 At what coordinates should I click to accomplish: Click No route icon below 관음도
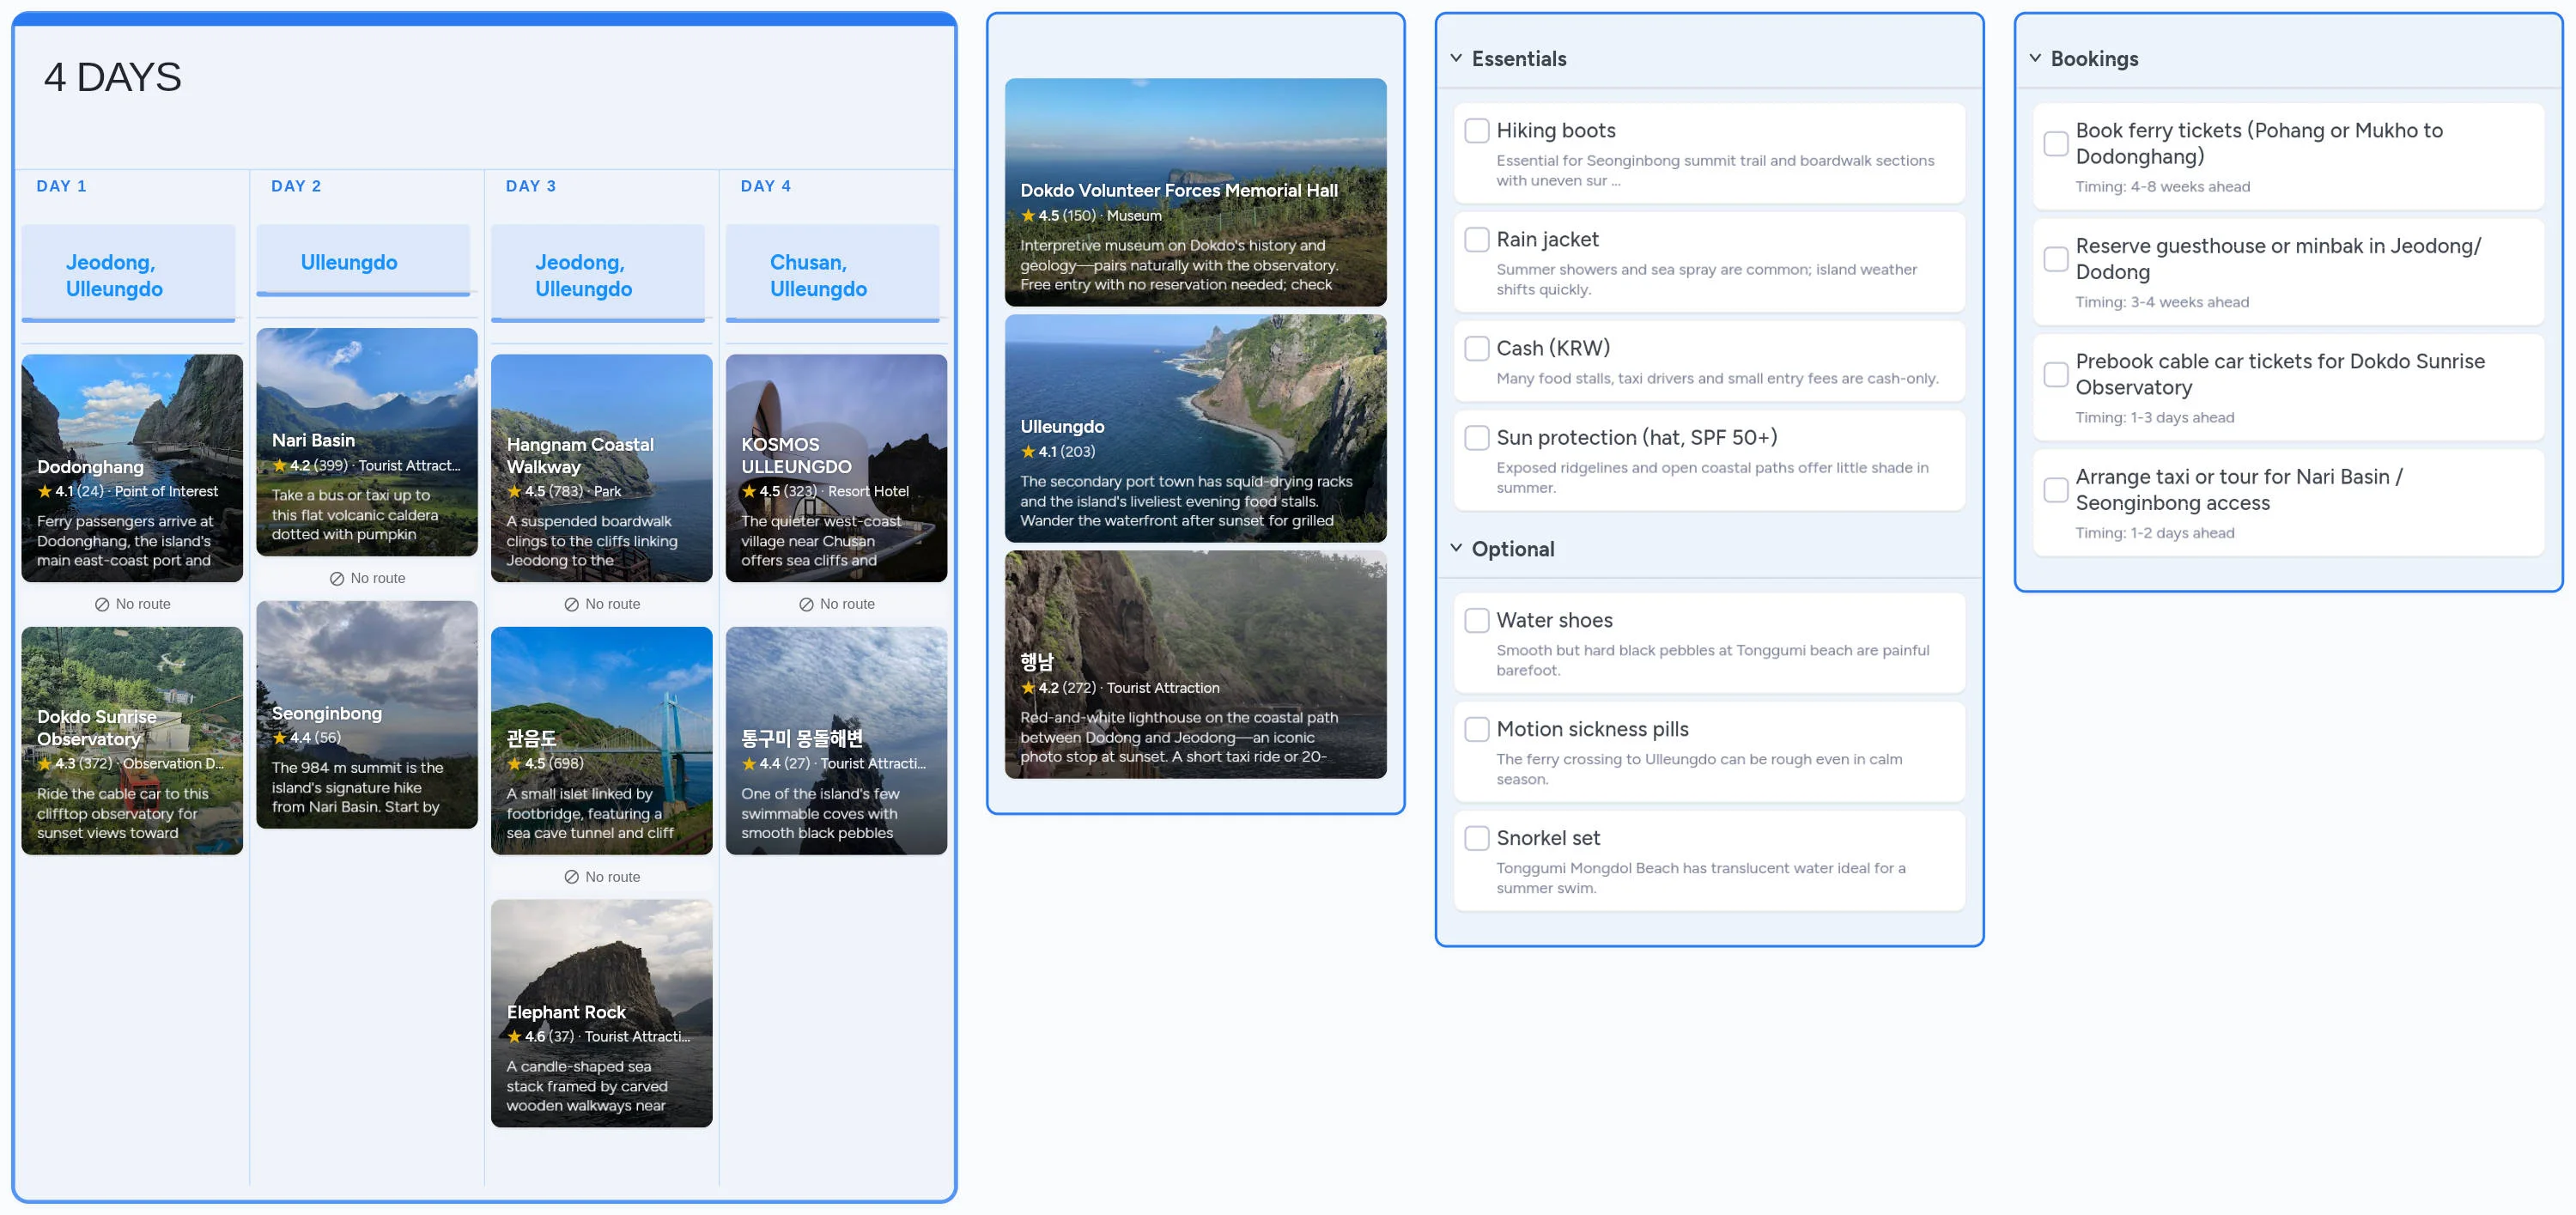(572, 878)
